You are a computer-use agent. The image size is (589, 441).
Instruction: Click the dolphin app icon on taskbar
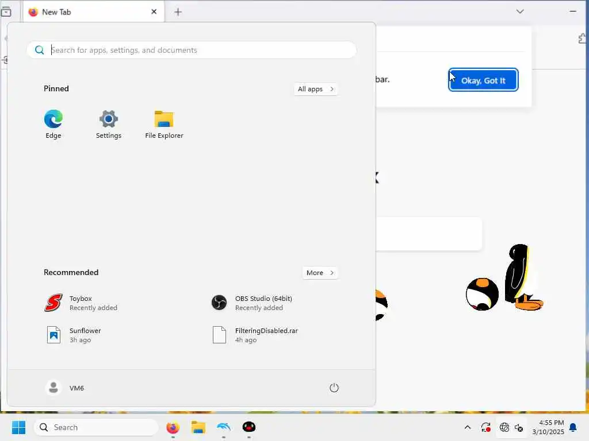click(224, 427)
